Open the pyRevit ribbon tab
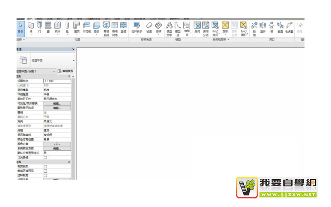The height and width of the screenshot is (207, 331). pyautogui.click(x=176, y=19)
